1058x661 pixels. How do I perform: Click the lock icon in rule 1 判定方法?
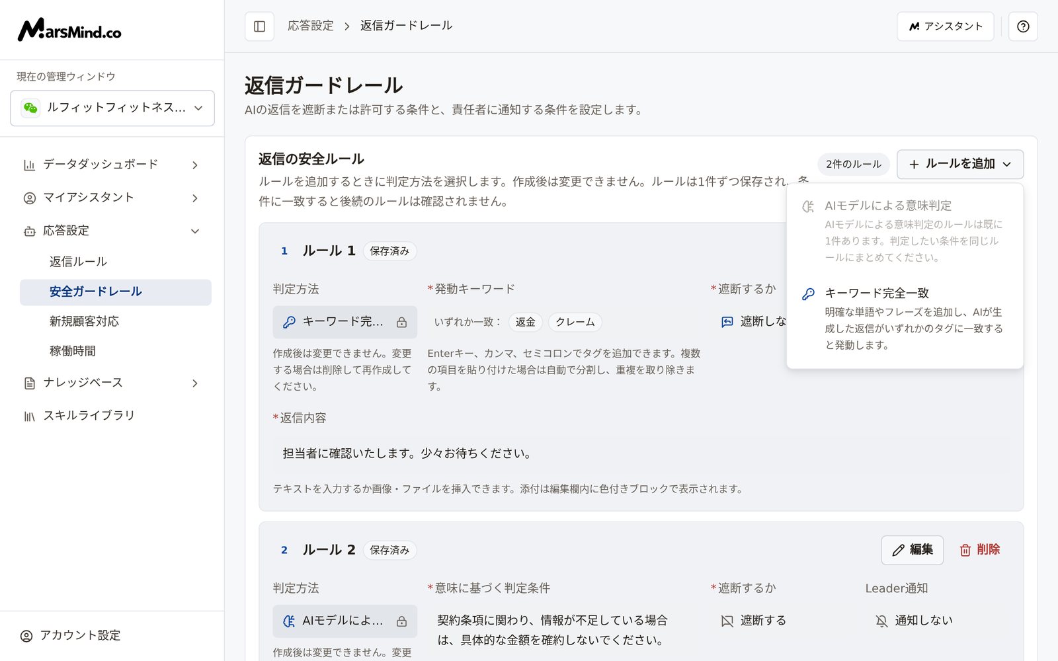tap(401, 323)
